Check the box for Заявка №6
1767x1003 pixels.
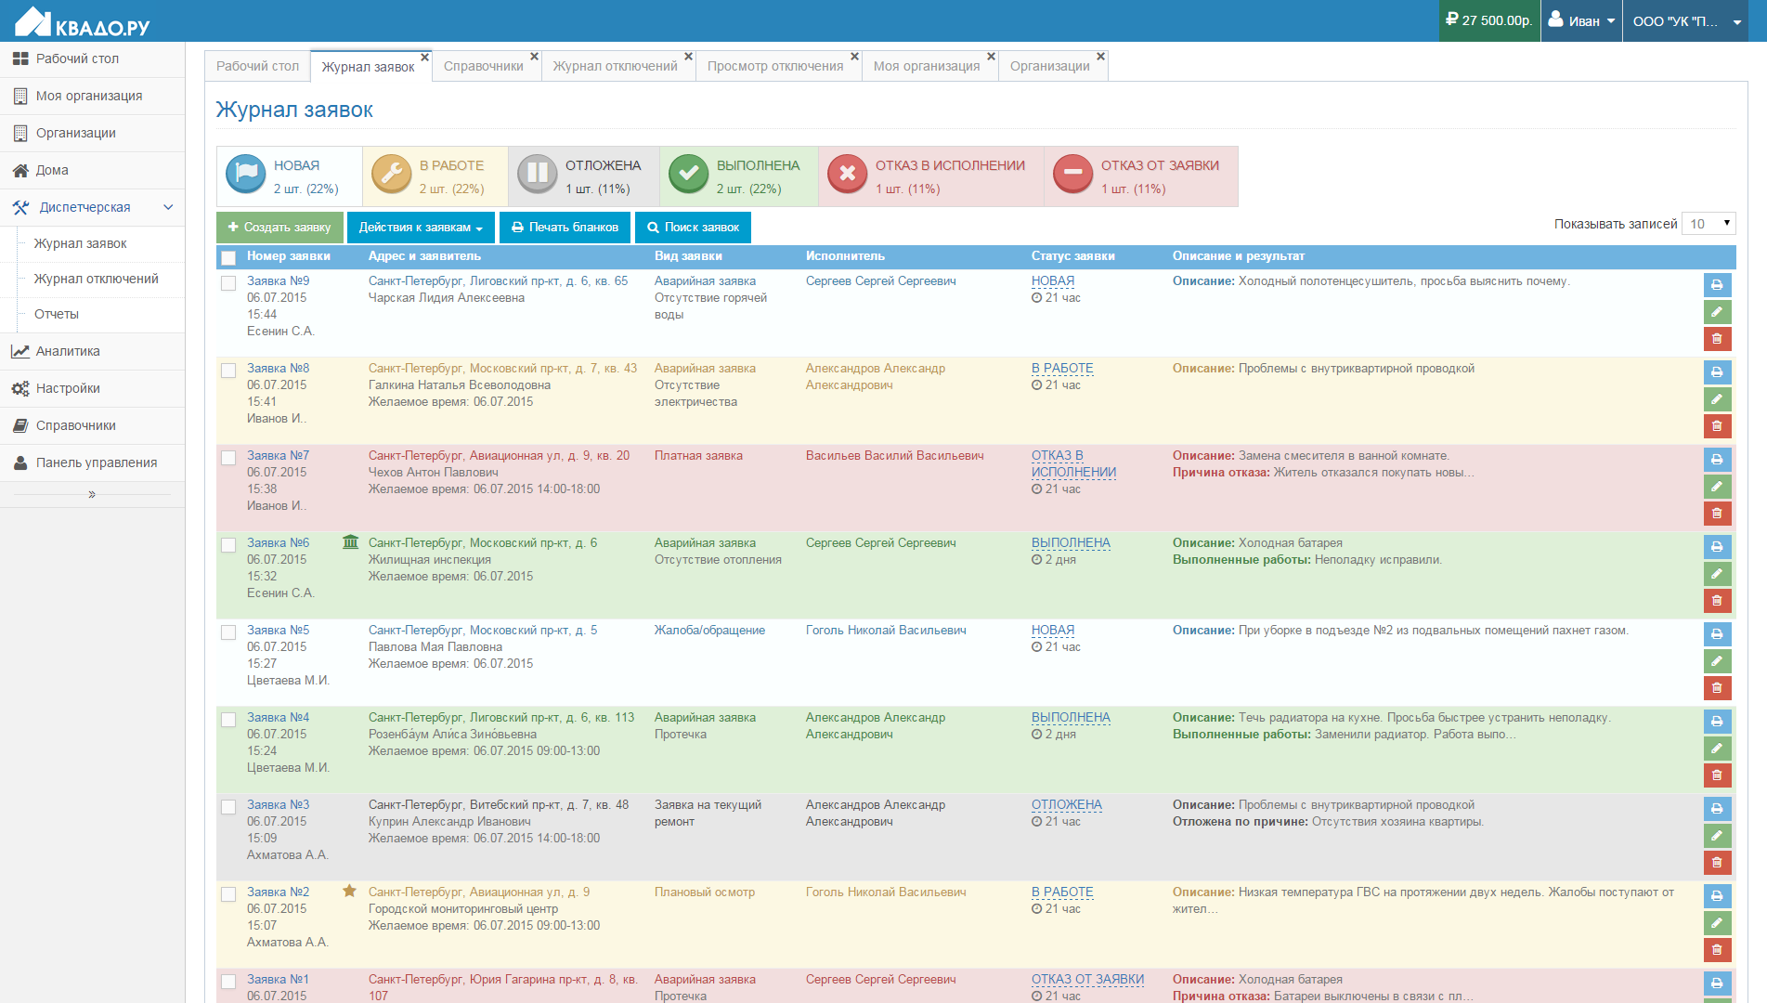[x=228, y=545]
